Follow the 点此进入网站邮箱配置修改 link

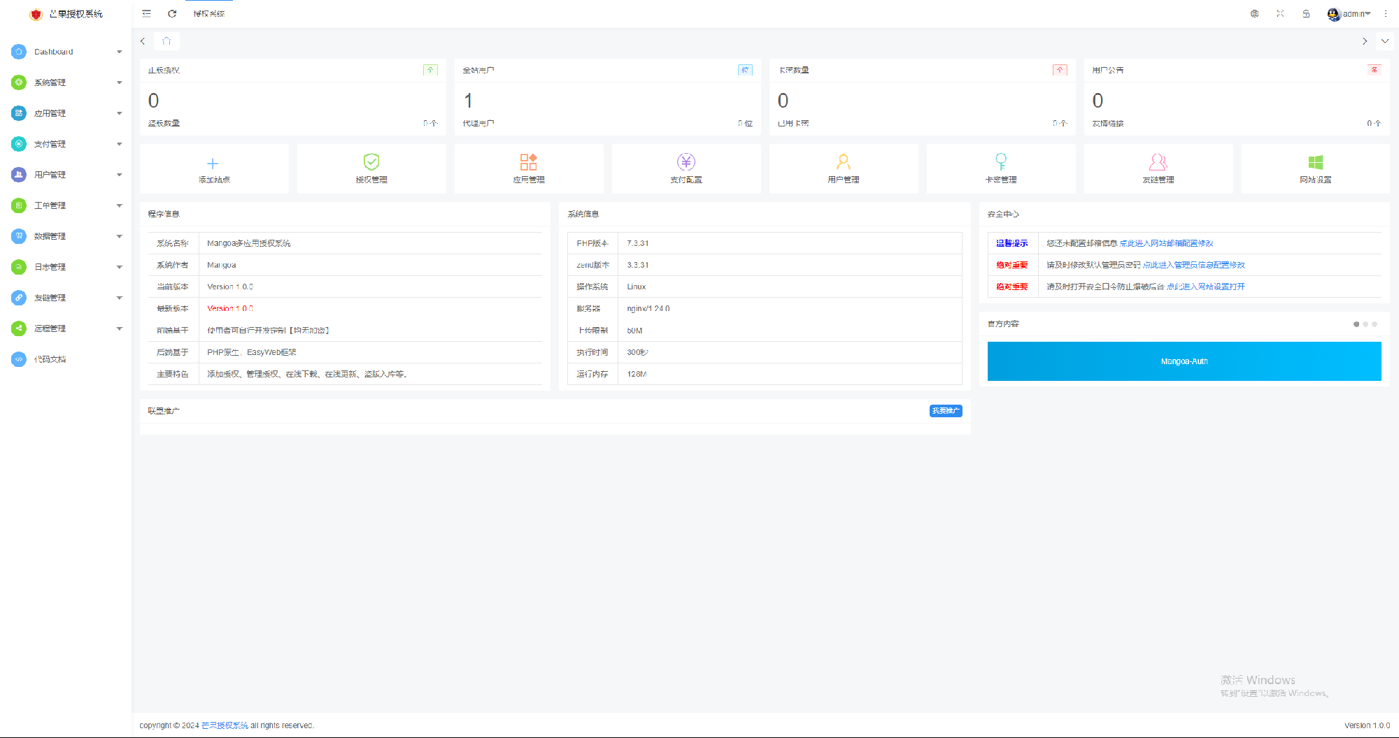coord(1166,243)
